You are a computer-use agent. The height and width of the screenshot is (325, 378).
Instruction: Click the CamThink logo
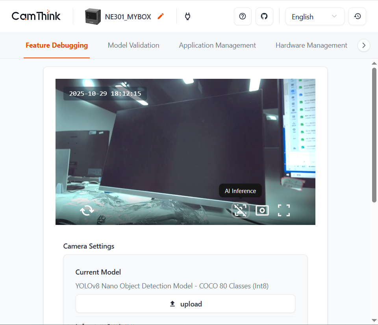point(36,16)
